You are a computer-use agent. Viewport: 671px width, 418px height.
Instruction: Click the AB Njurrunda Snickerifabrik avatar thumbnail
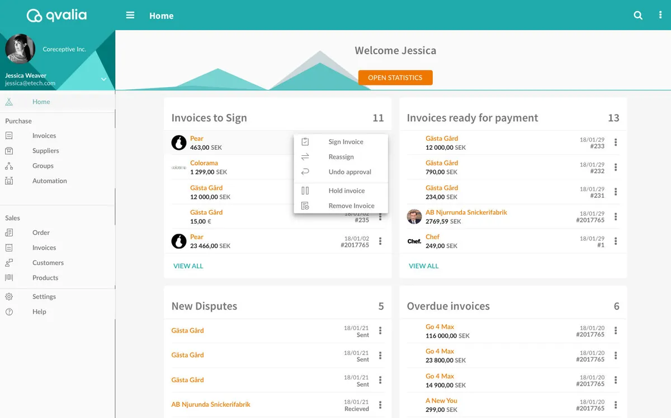pyautogui.click(x=414, y=217)
